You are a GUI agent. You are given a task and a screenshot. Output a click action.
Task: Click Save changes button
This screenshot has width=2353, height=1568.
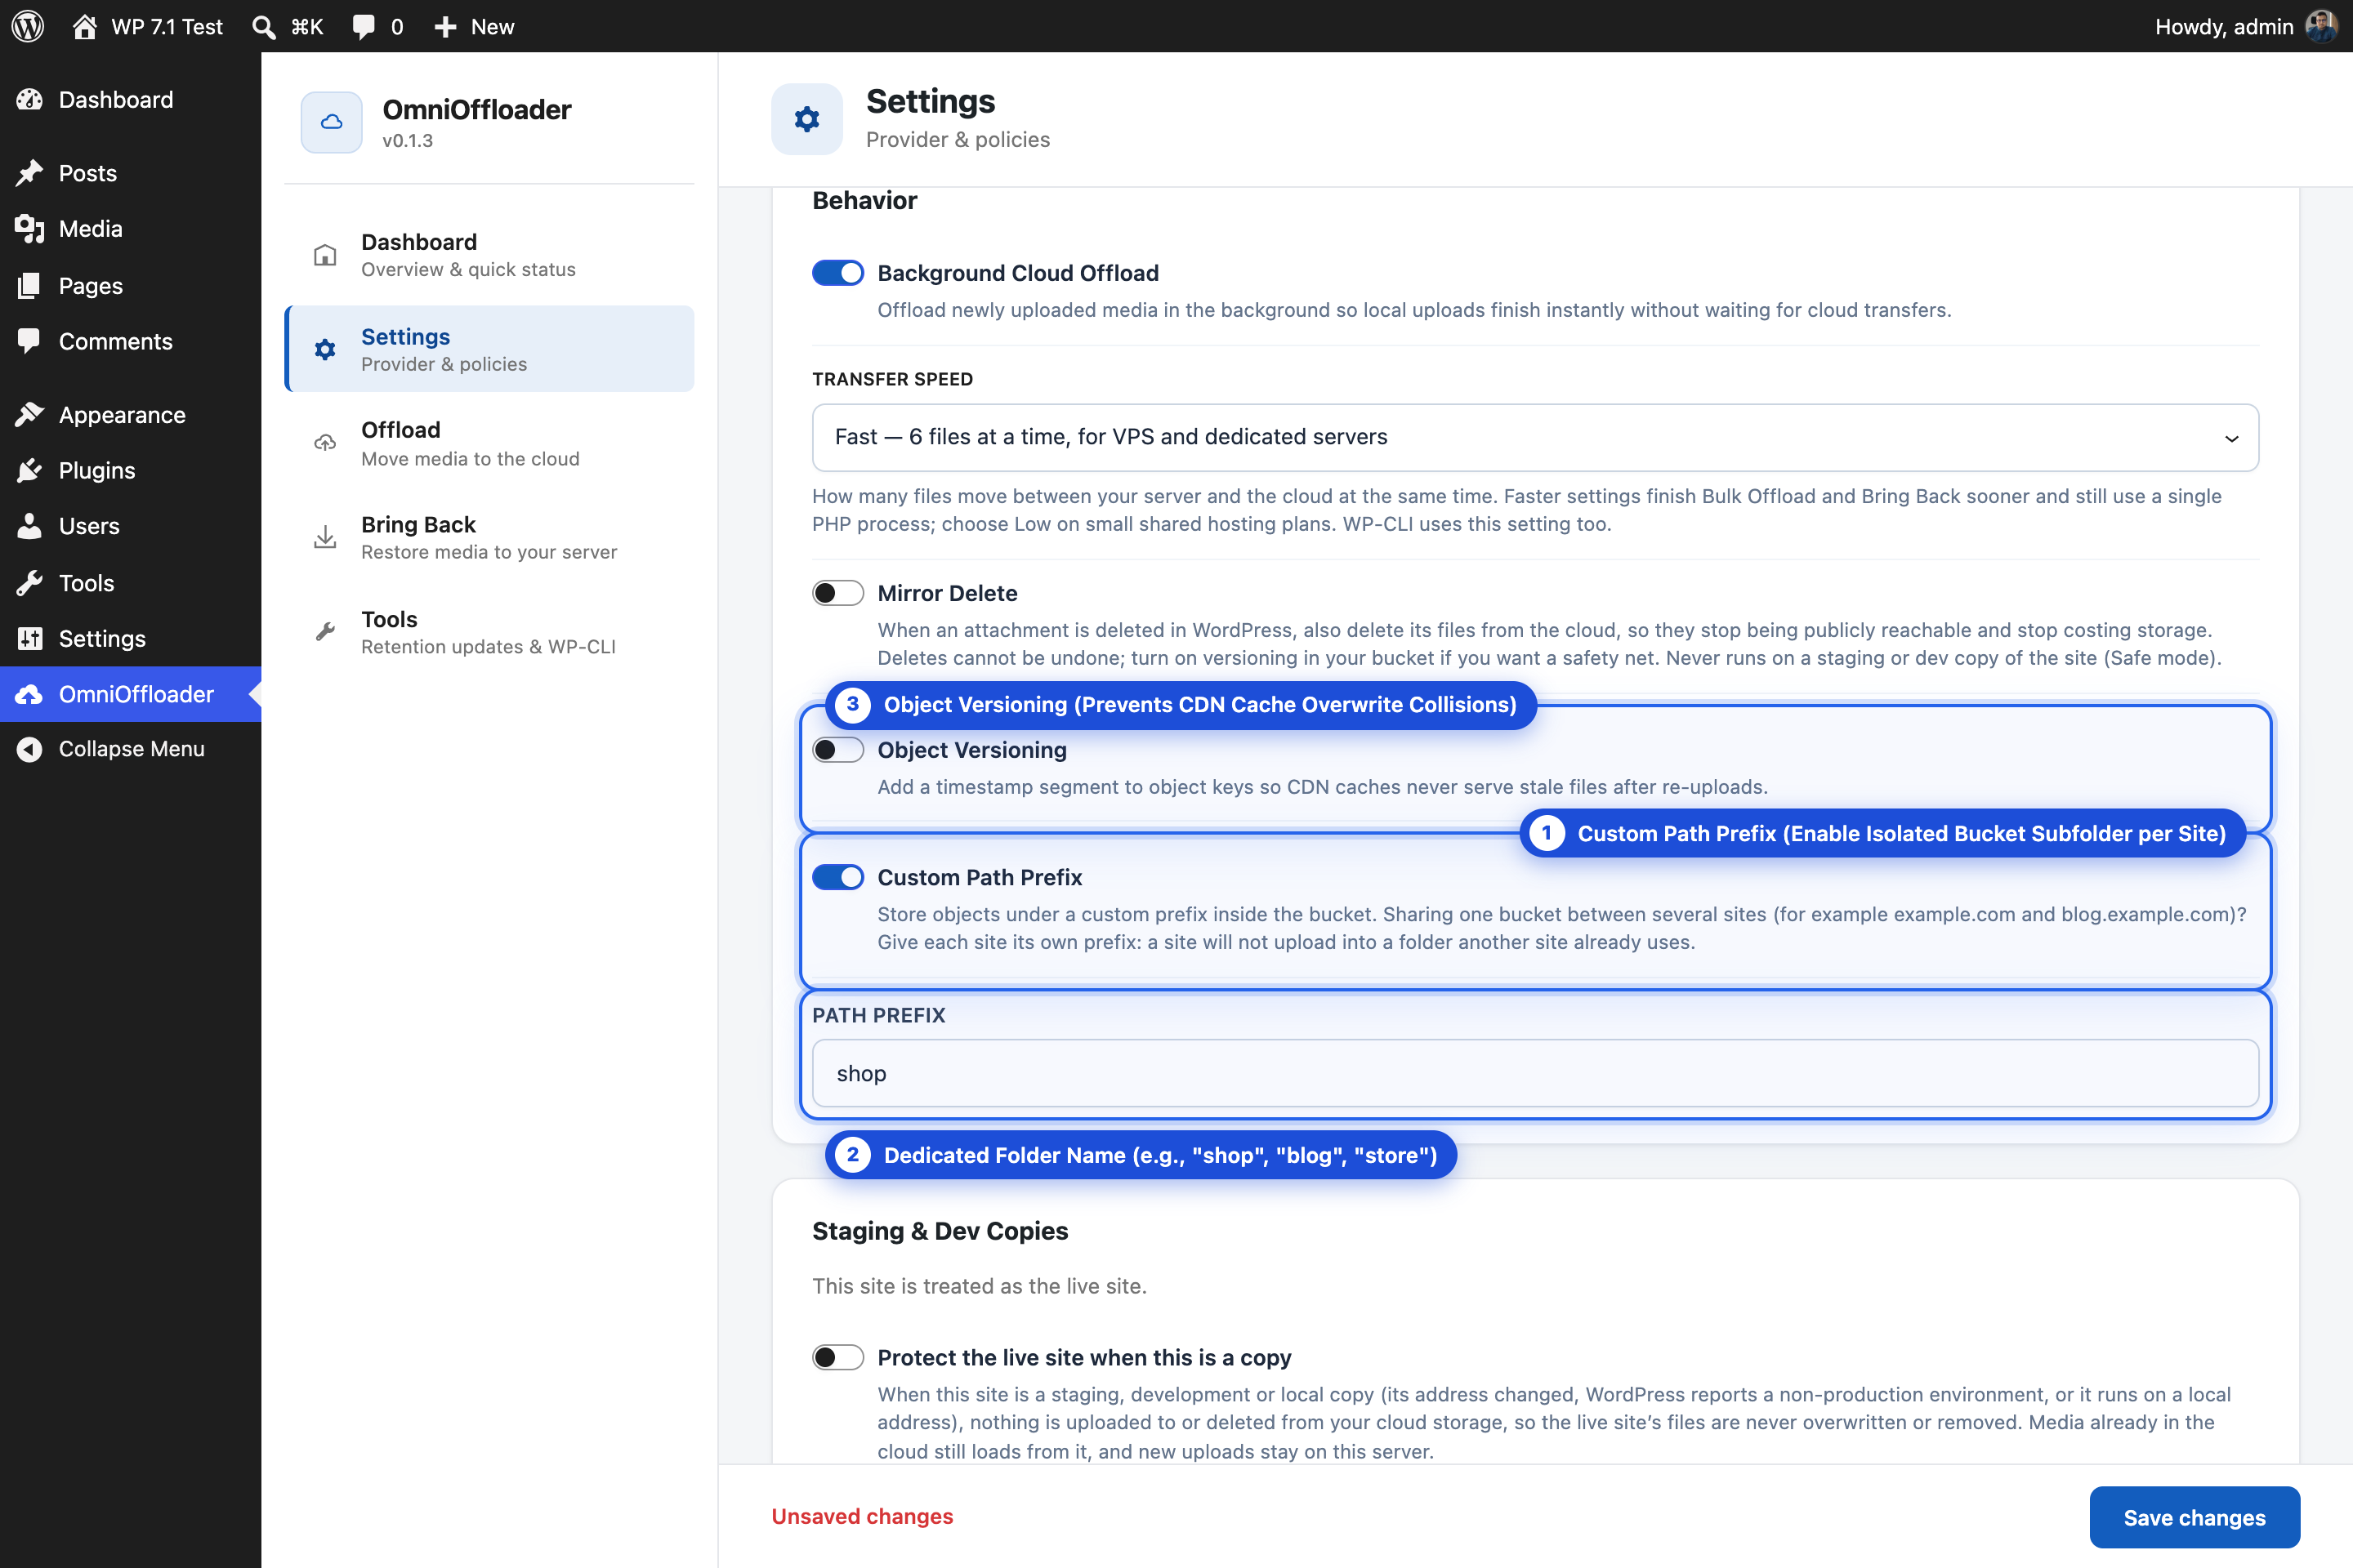(x=2194, y=1517)
